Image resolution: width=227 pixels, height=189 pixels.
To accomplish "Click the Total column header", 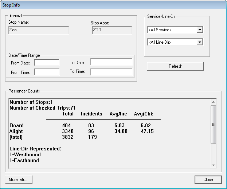I will (68, 114).
